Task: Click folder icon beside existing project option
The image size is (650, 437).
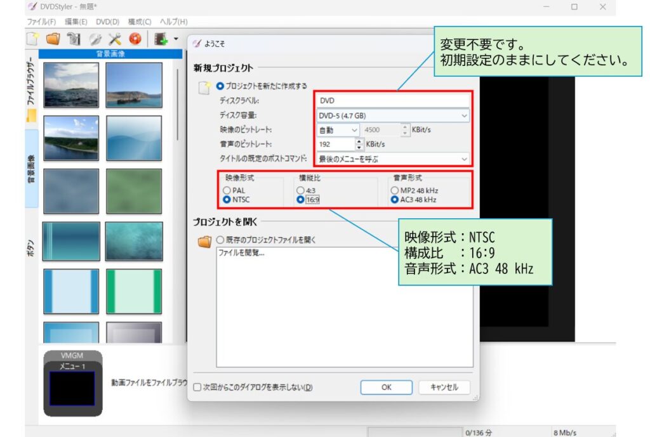Action: pos(204,241)
